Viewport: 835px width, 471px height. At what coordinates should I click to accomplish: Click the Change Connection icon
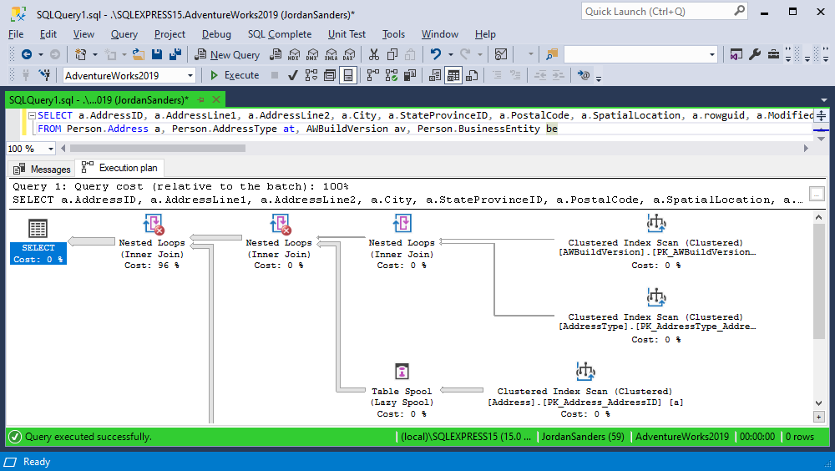click(x=45, y=75)
